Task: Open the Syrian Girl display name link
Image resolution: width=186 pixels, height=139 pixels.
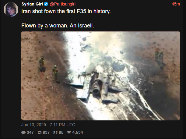Action: pyautogui.click(x=32, y=4)
